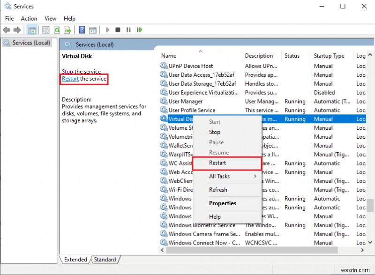
Task: Select the User Manager service gear icon
Action: click(x=164, y=101)
